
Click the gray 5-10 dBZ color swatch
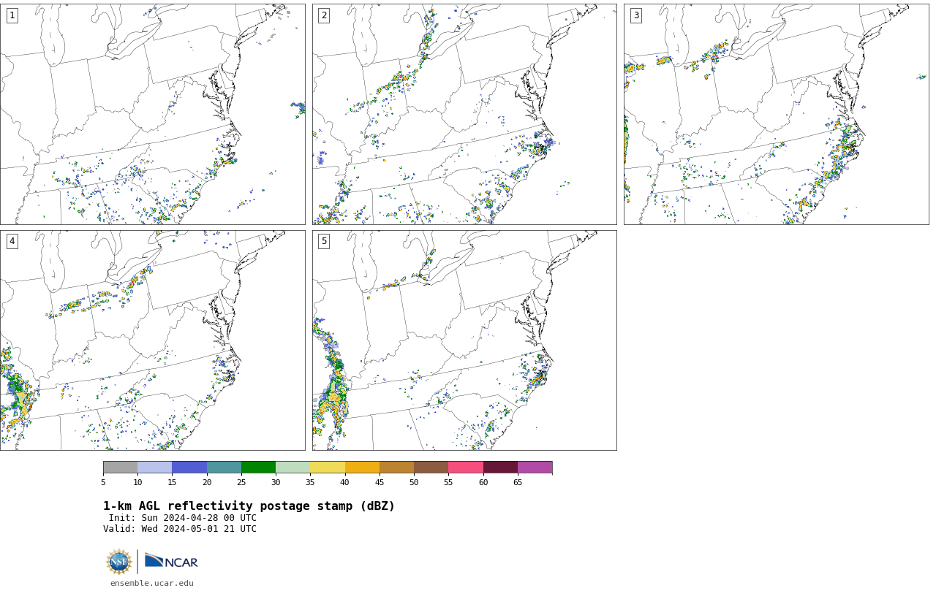pos(120,468)
